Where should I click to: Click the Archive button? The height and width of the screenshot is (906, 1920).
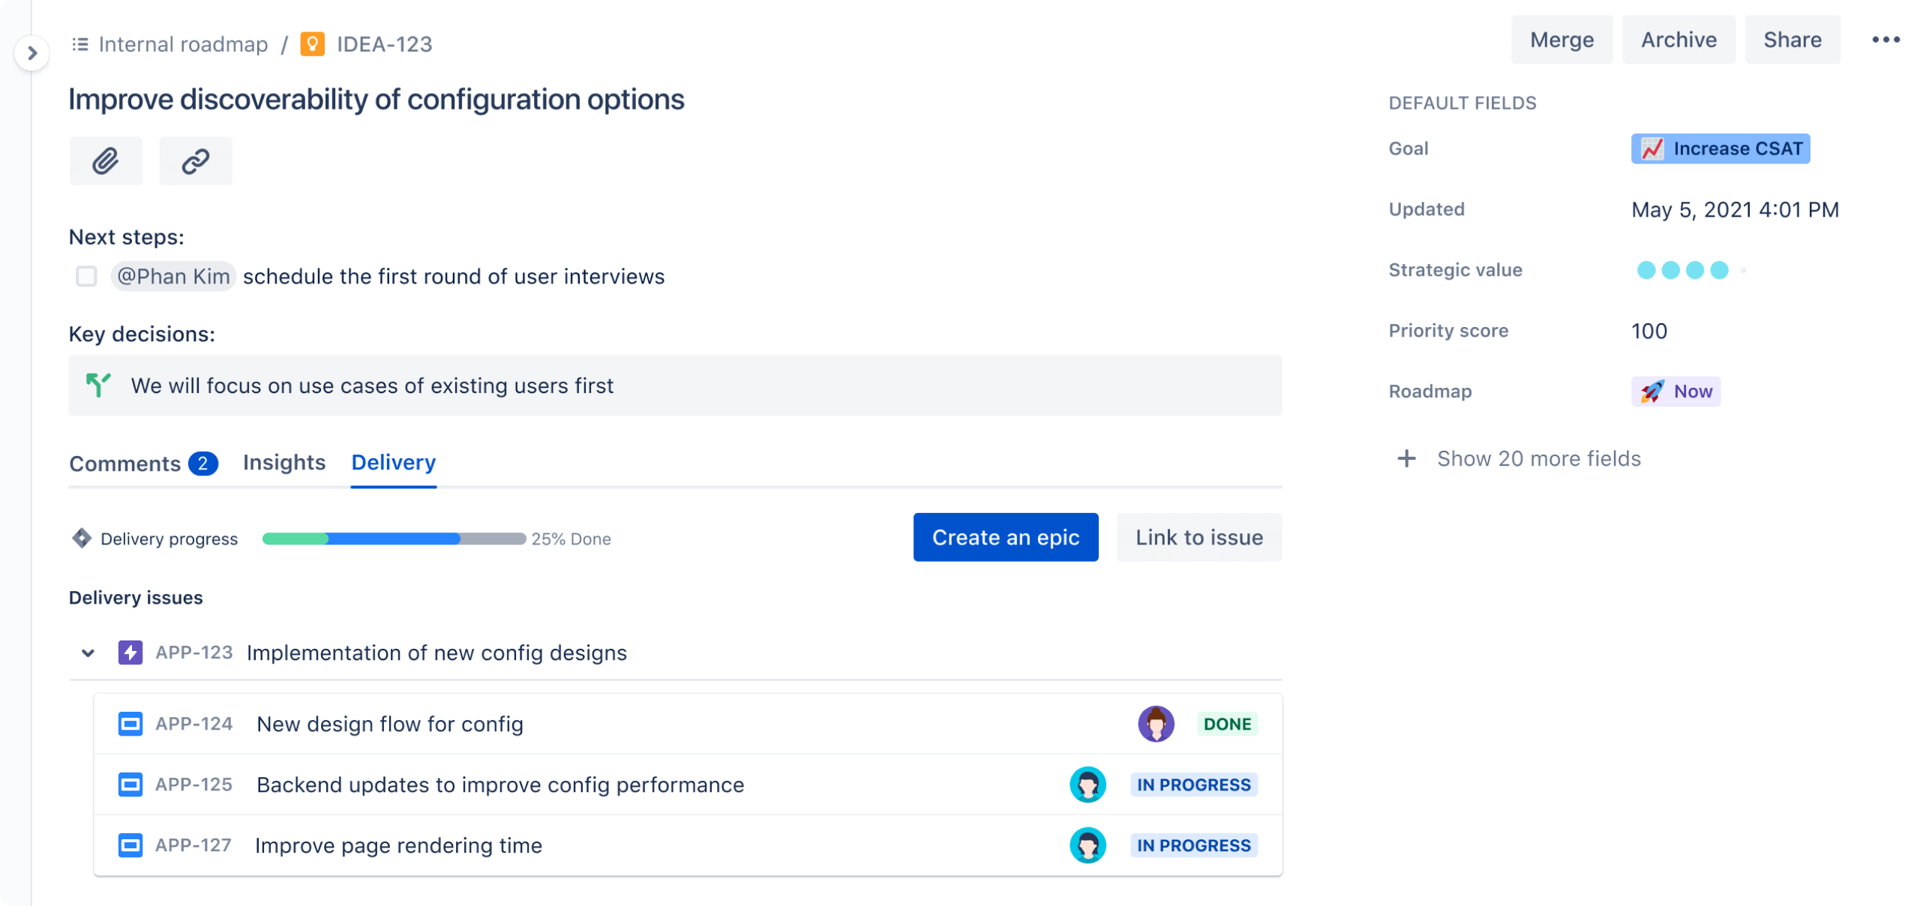(x=1678, y=39)
